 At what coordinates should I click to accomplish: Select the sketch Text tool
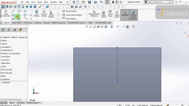[x=31, y=15]
